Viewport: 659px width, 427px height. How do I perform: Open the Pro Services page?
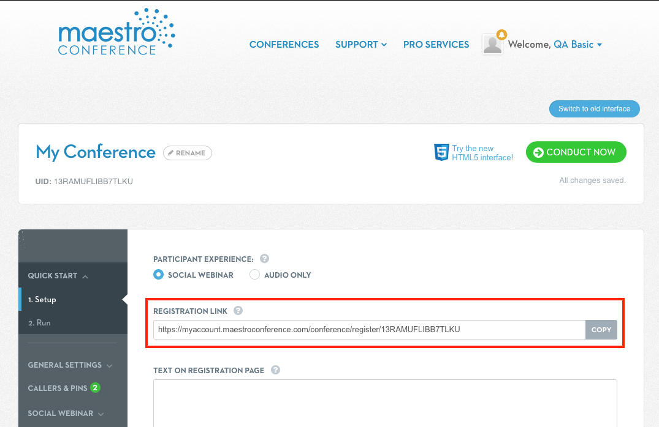tap(436, 45)
